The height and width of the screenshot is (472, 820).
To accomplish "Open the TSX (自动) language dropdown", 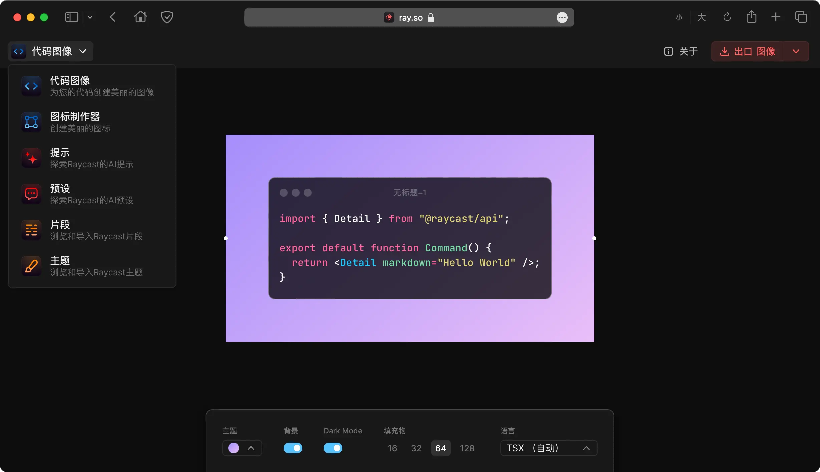I will pyautogui.click(x=549, y=448).
